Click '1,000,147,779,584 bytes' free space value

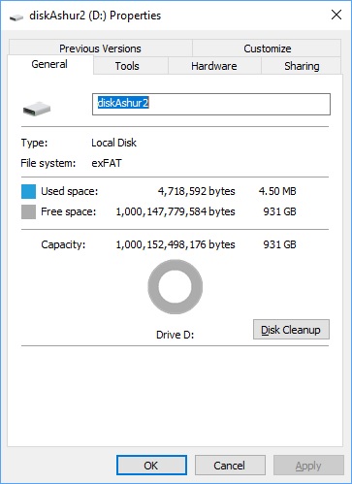tap(176, 211)
